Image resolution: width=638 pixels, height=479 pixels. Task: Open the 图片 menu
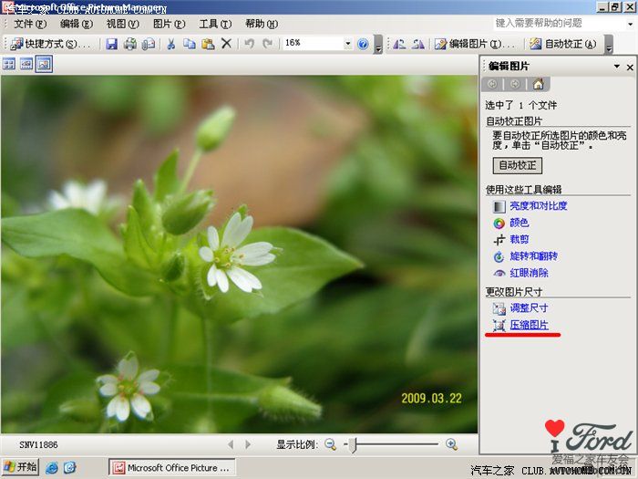[169, 24]
